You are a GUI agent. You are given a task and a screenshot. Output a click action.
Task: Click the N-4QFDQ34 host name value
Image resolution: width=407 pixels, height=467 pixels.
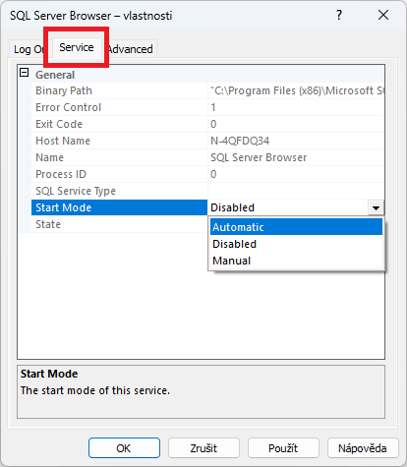pos(240,141)
